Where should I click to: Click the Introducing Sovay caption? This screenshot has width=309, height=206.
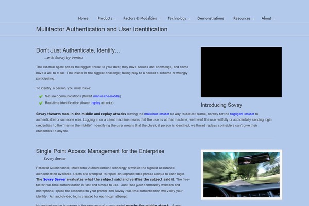point(221,105)
